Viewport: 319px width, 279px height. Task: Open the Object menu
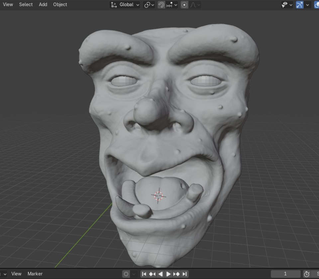pyautogui.click(x=60, y=5)
